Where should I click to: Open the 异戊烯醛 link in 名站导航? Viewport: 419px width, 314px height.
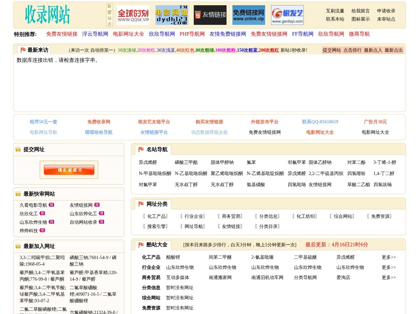coord(148,162)
